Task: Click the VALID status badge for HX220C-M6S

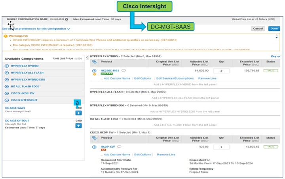Action: pos(271,71)
